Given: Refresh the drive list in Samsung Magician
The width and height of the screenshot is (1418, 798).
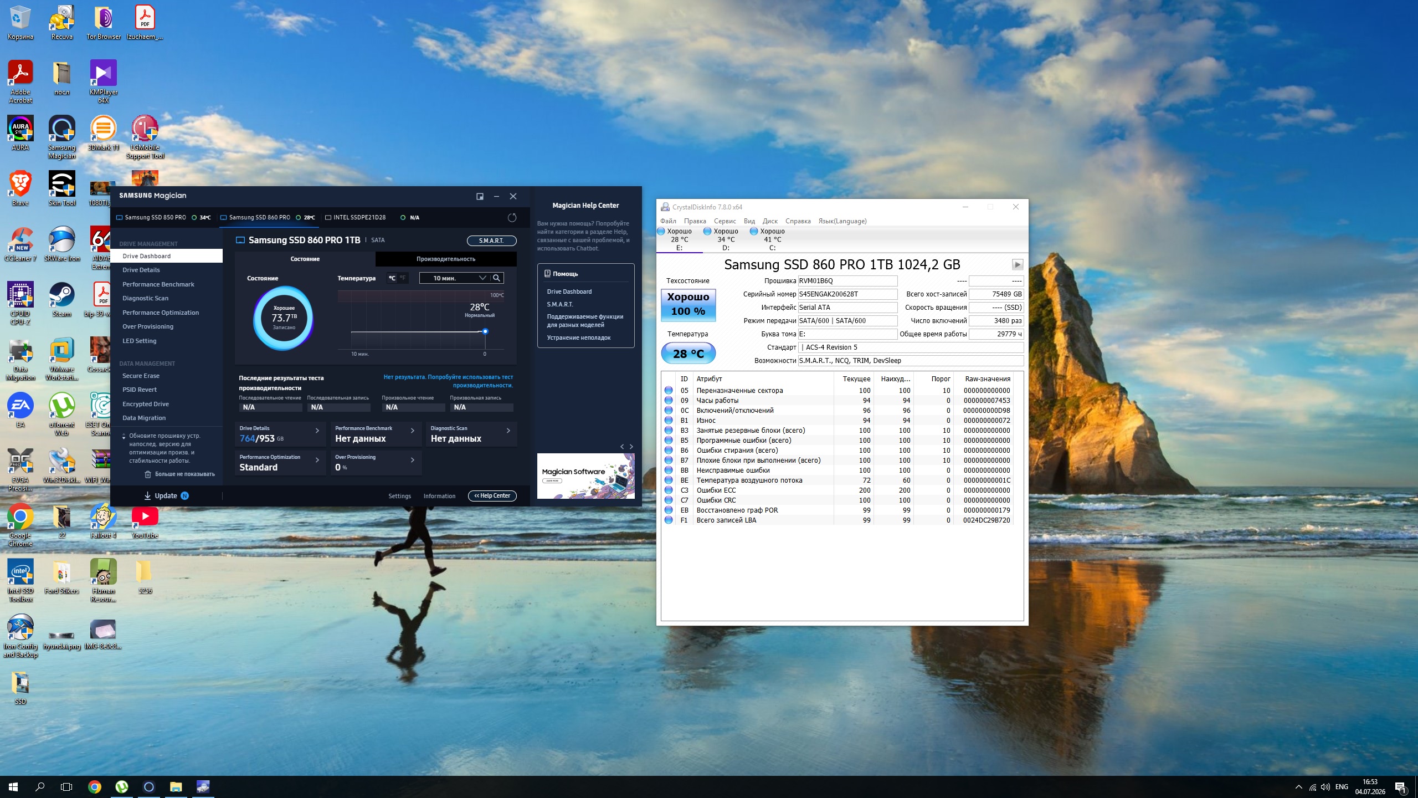Looking at the screenshot, I should click(512, 218).
